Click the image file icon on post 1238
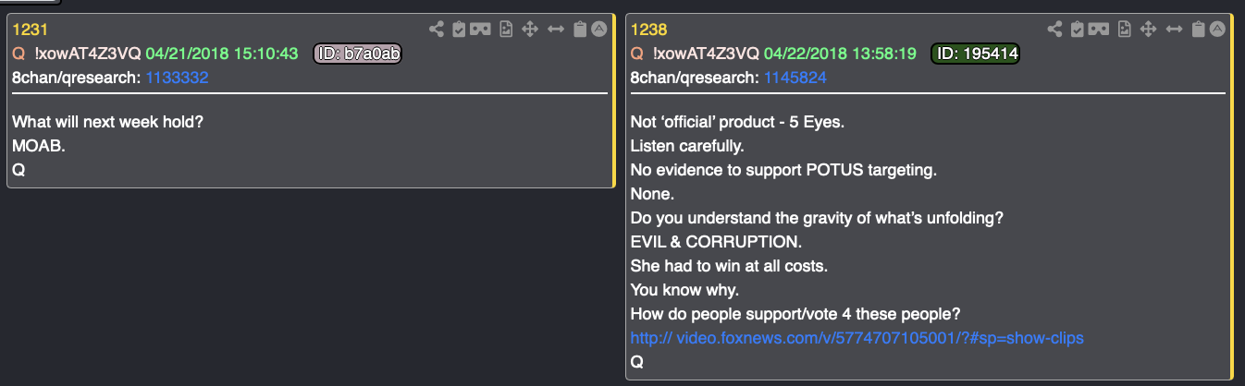Image resolution: width=1245 pixels, height=386 pixels. pos(1124,29)
